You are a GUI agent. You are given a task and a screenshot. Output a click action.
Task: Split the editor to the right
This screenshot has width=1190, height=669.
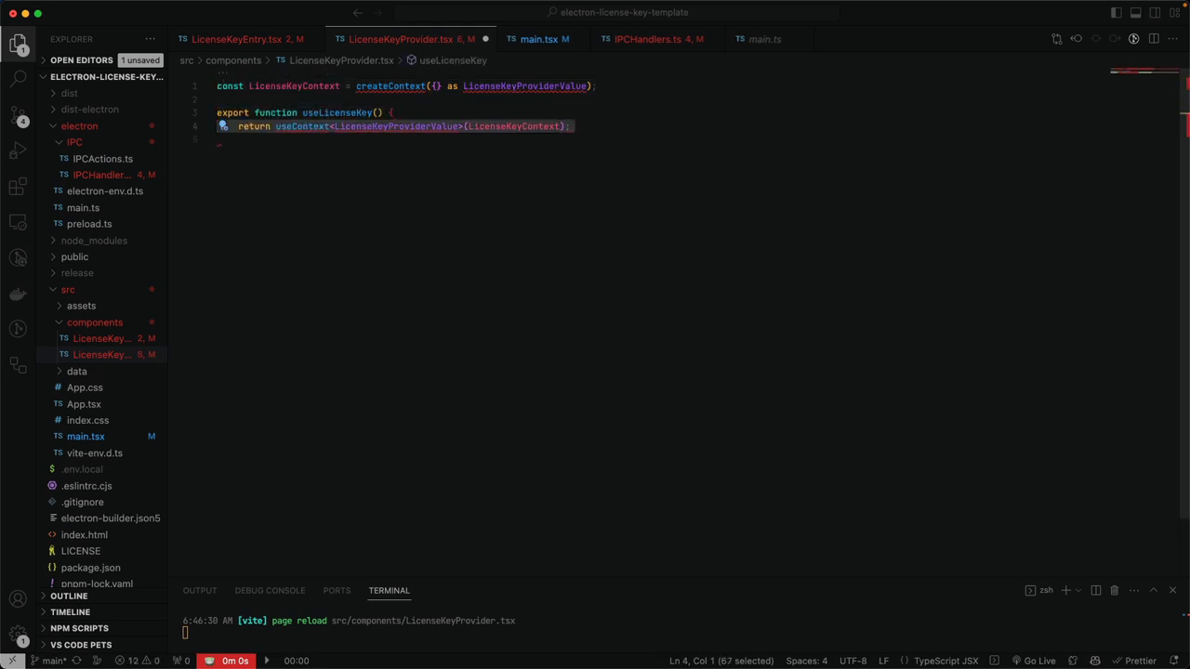pyautogui.click(x=1154, y=39)
